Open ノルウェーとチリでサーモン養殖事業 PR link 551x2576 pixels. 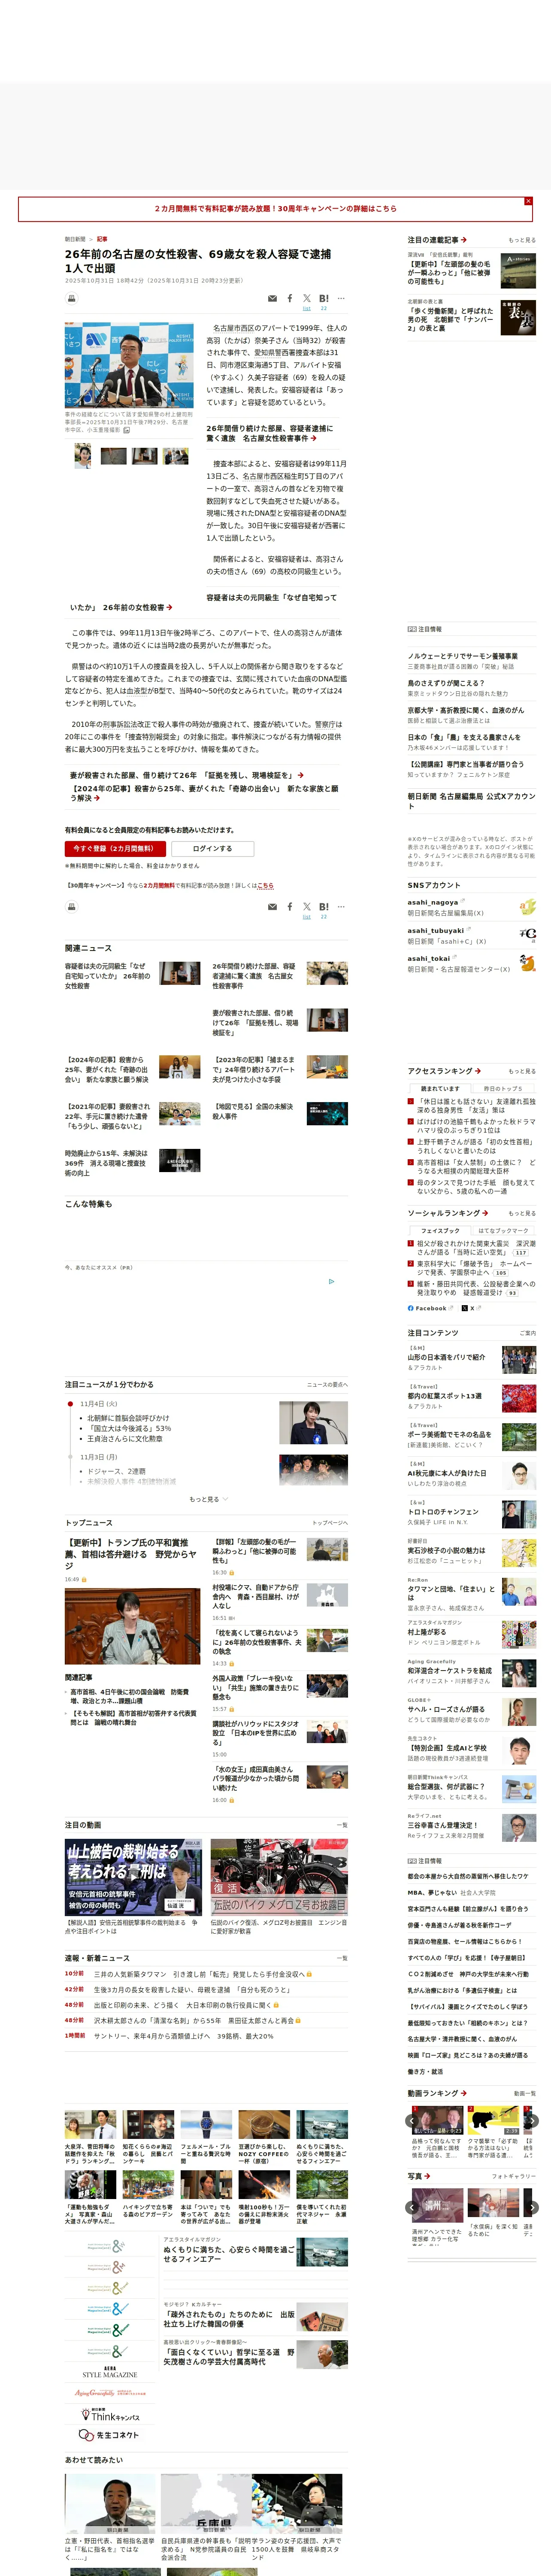click(462, 656)
